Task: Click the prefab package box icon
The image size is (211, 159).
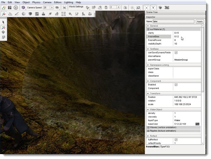Action: click(160, 7)
